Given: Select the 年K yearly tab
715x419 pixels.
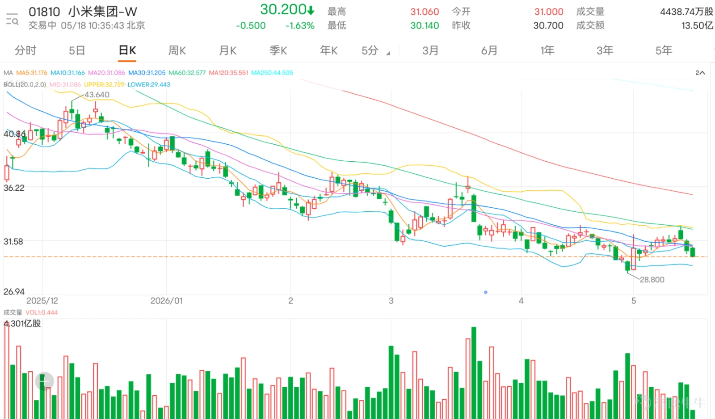Looking at the screenshot, I should tap(328, 50).
